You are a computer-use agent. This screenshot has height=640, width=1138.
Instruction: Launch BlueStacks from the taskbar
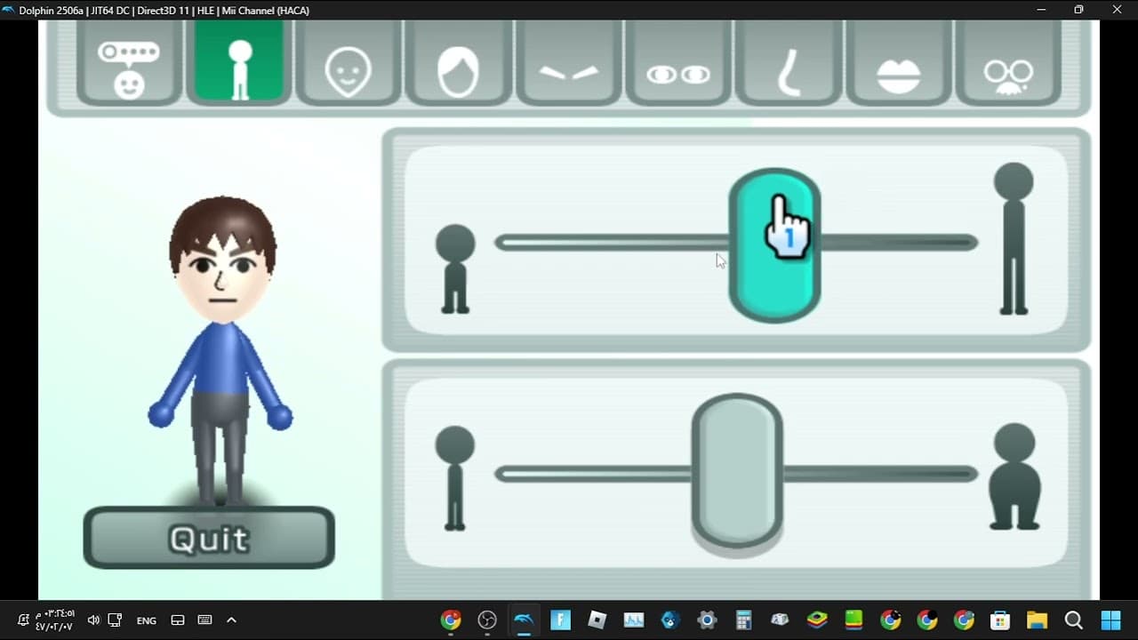point(817,620)
